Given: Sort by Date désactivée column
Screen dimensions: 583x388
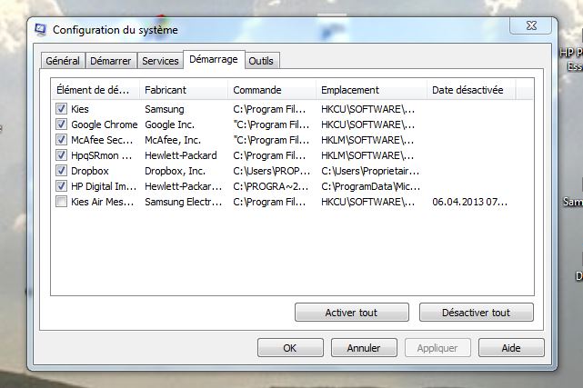Looking at the screenshot, I should tap(471, 90).
